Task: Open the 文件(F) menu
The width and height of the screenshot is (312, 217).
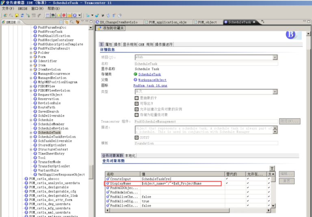Action: [x=8, y=9]
